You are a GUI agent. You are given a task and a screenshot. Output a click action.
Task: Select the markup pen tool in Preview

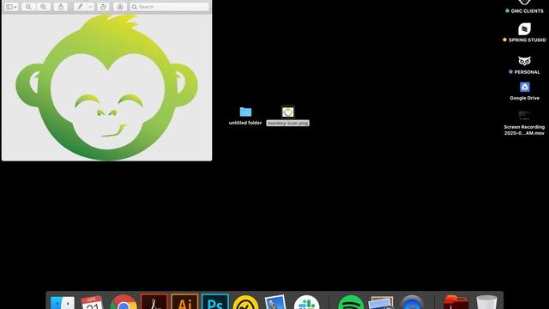tap(80, 7)
